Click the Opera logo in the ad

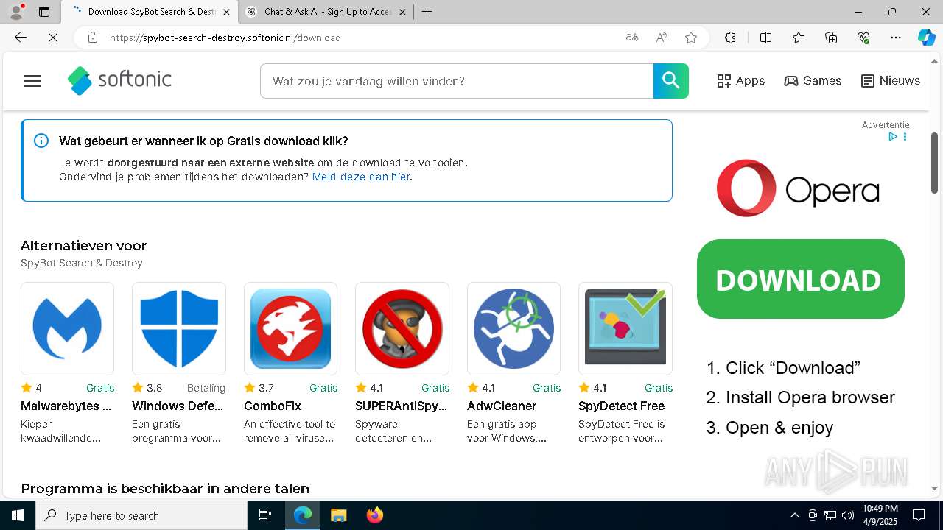coord(798,188)
